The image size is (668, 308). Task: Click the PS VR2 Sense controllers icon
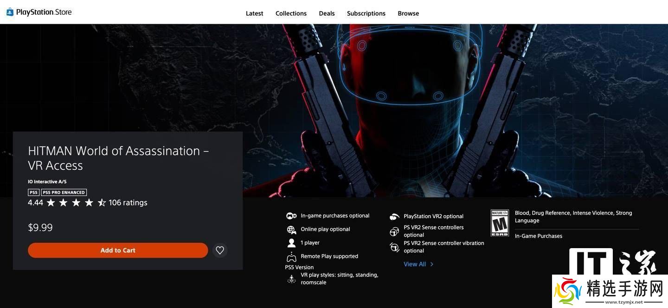[x=394, y=231]
